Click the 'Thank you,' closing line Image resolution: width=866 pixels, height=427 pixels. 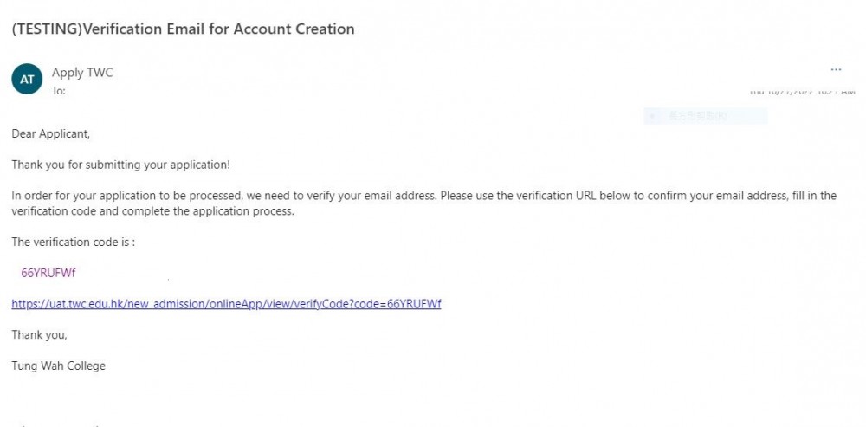[x=39, y=334]
